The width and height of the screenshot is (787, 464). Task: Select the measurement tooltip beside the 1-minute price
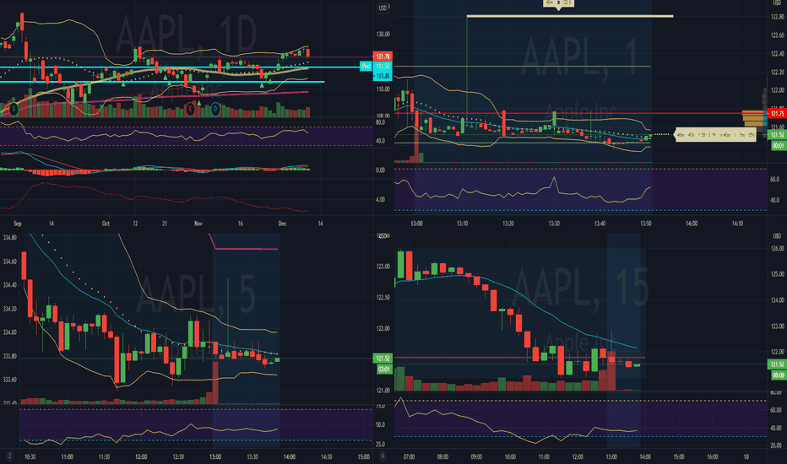pyautogui.click(x=715, y=134)
